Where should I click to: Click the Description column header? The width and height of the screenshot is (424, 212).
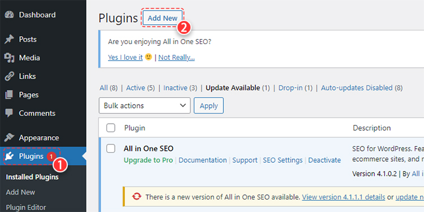click(371, 128)
